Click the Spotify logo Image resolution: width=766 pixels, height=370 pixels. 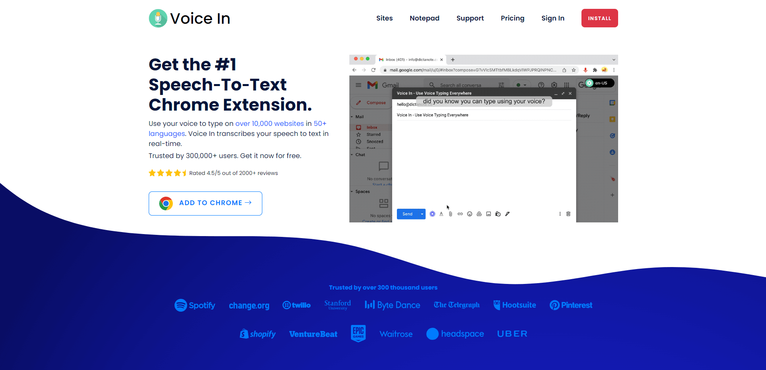coord(195,305)
